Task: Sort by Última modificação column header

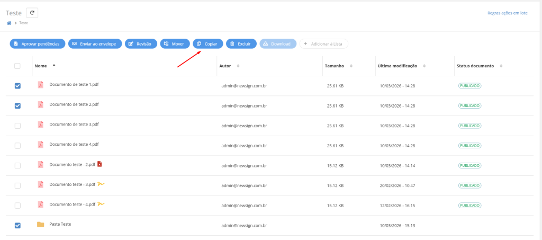Action: 398,66
